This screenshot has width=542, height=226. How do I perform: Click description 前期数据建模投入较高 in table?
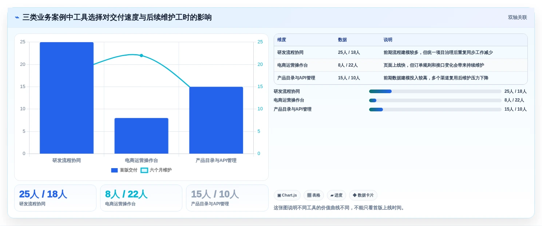pyautogui.click(x=436, y=78)
